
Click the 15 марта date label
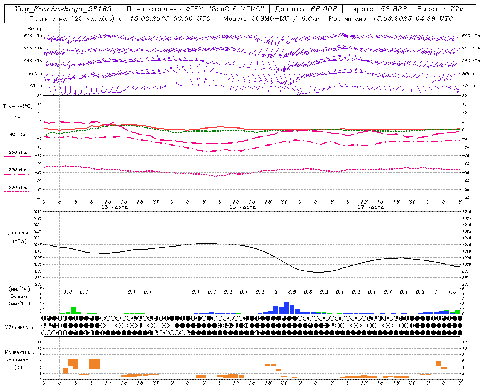click(x=114, y=207)
